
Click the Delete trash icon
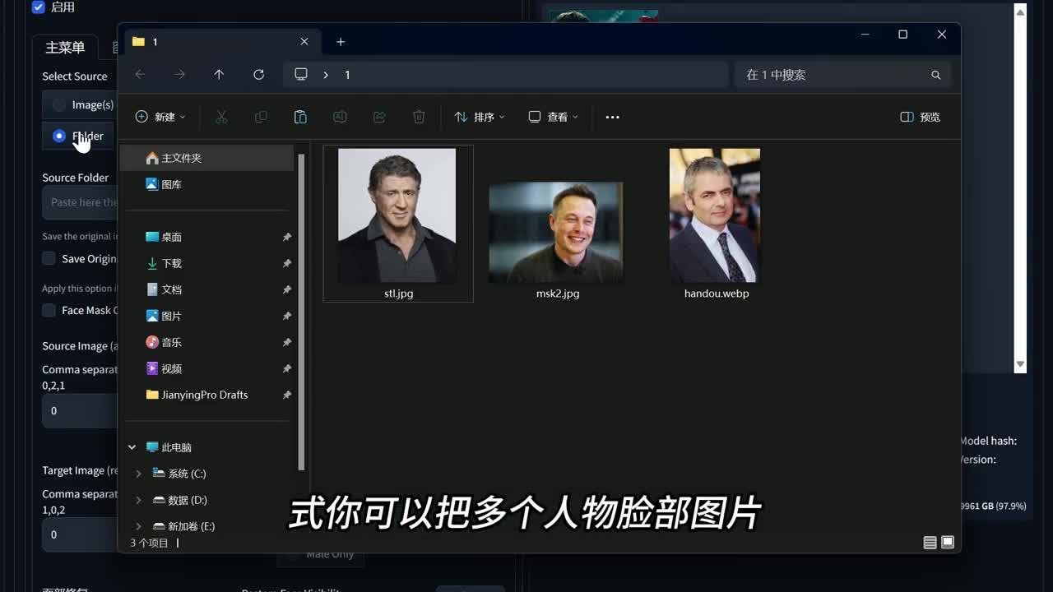pos(419,117)
